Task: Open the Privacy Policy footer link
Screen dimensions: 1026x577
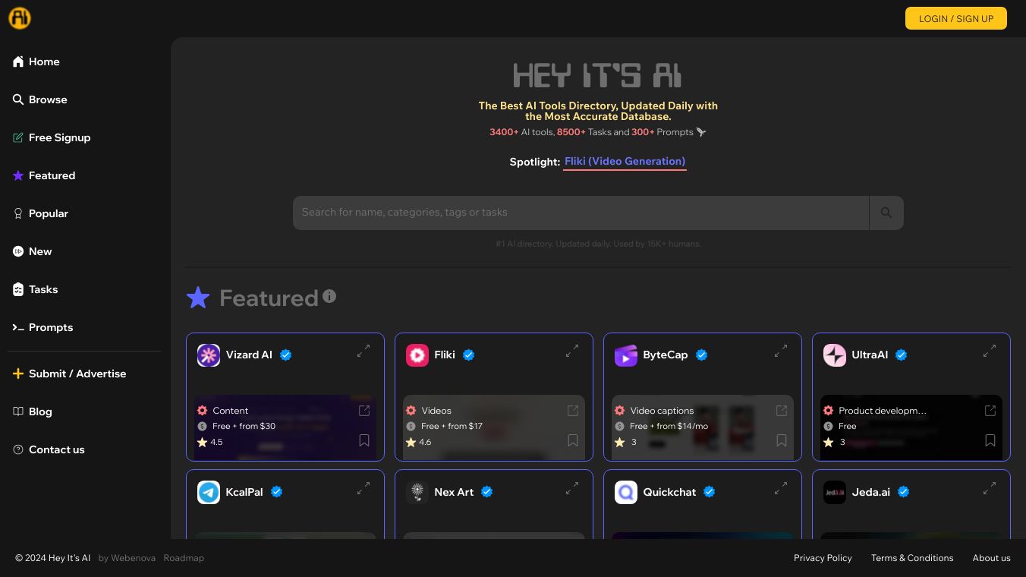Action: [x=823, y=558]
